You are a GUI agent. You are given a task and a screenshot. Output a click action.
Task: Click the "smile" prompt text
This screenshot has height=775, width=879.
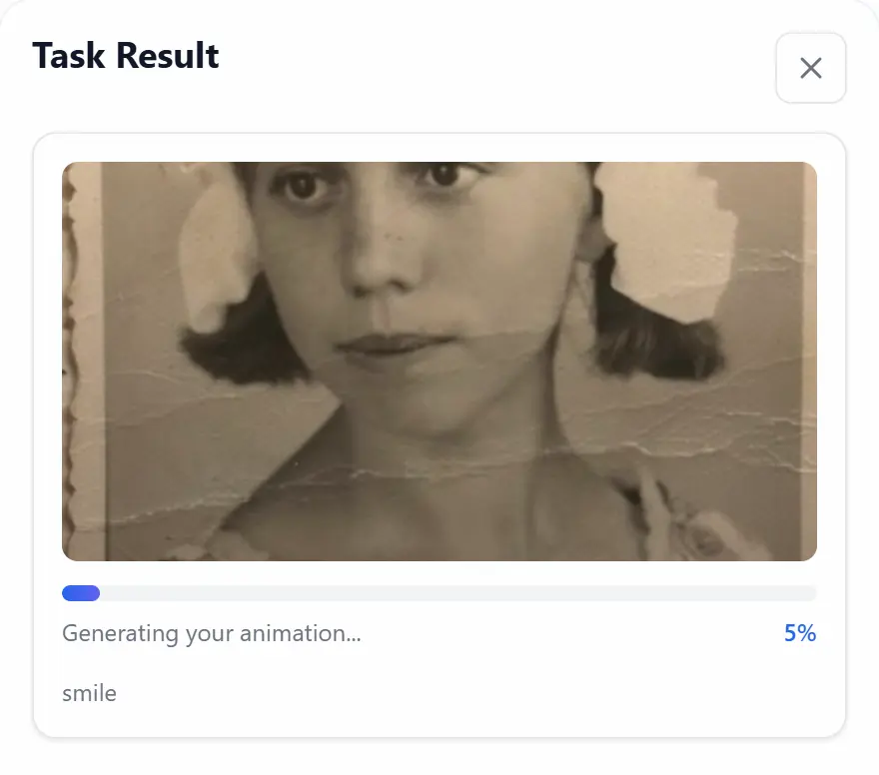pos(89,693)
